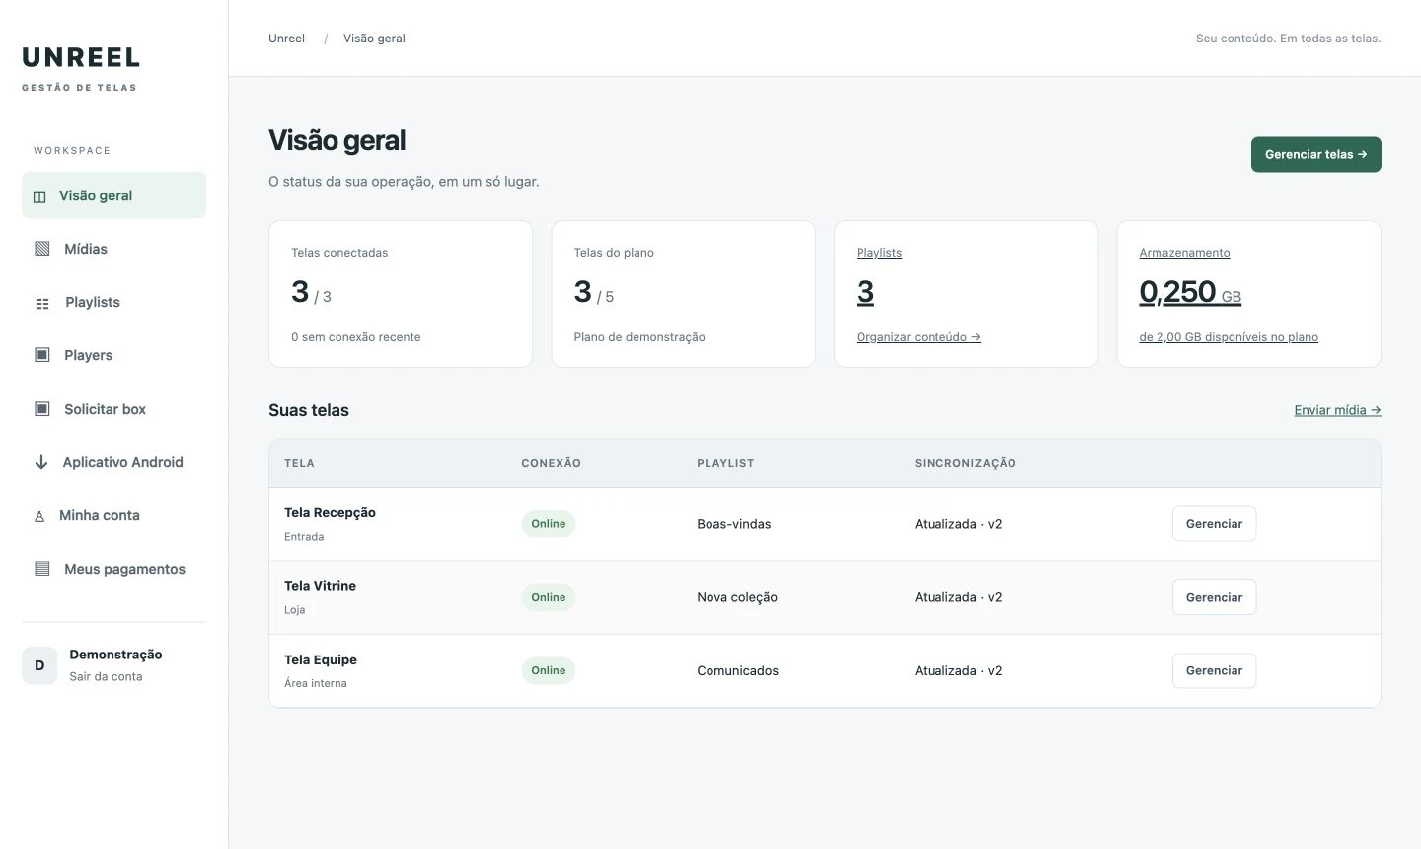Click the Suas telas heading
Image resolution: width=1421 pixels, height=849 pixels.
click(309, 410)
